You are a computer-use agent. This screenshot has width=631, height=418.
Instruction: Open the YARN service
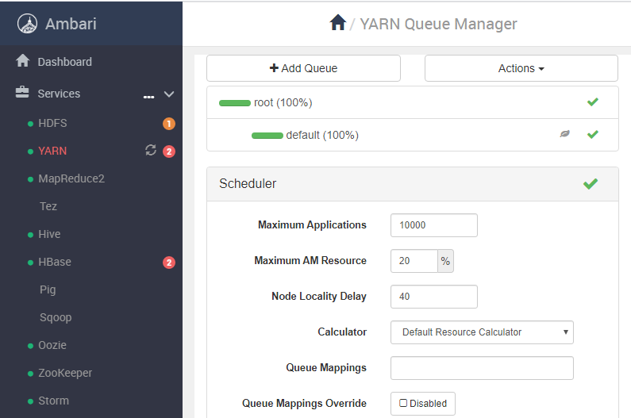[52, 151]
